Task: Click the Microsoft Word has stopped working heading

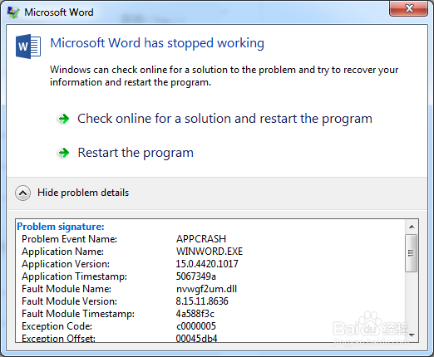Action: click(x=157, y=43)
